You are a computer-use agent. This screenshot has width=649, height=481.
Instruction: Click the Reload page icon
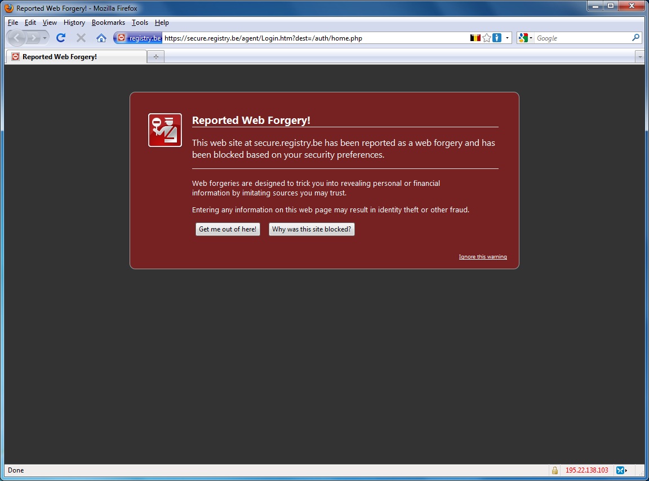[x=61, y=38]
